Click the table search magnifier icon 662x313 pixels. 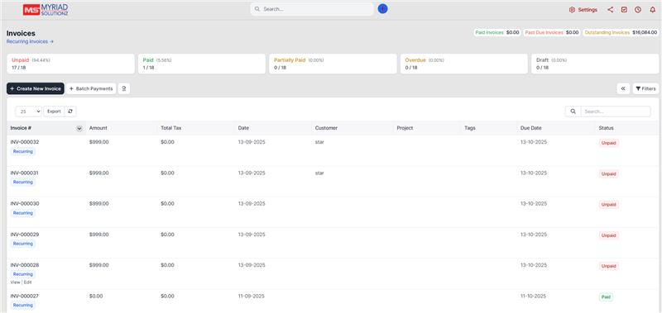(x=573, y=111)
